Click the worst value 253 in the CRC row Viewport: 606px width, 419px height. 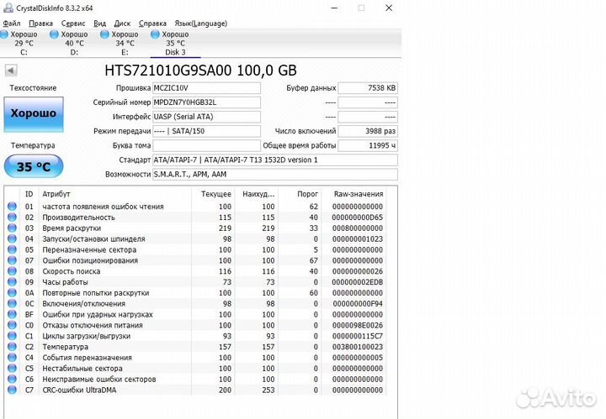click(268, 390)
